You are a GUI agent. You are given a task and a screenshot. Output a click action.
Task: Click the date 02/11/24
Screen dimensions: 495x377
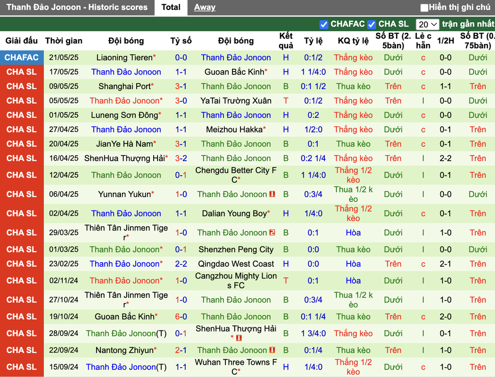(x=64, y=280)
